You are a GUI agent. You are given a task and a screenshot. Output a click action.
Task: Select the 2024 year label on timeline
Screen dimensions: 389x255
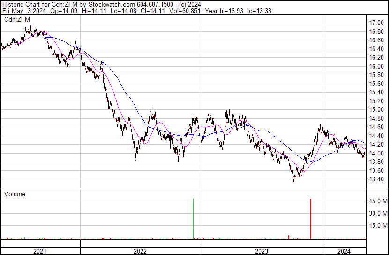[x=344, y=252]
